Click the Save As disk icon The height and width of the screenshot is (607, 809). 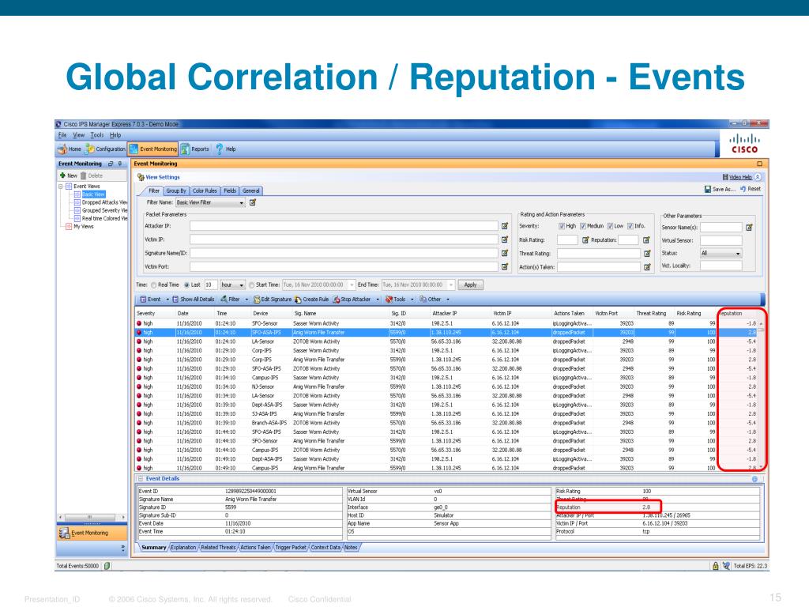pos(708,190)
